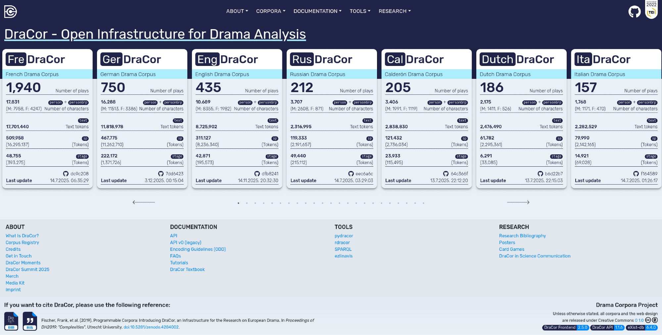The image size is (662, 335).
Task: Download the RIS citation file
Action: click(30, 321)
